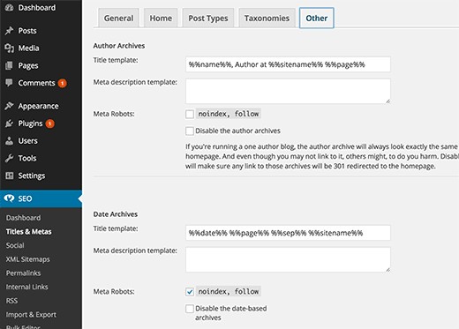Click the Plugins plug icon
Image resolution: width=459 pixels, height=329 pixels.
pos(9,123)
